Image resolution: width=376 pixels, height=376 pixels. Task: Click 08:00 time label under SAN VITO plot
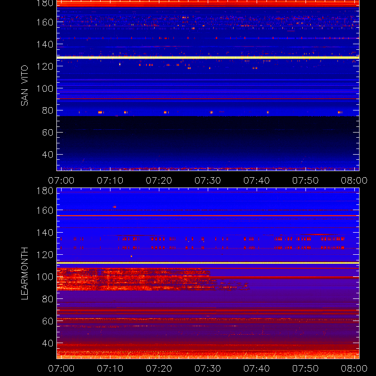[x=354, y=180]
